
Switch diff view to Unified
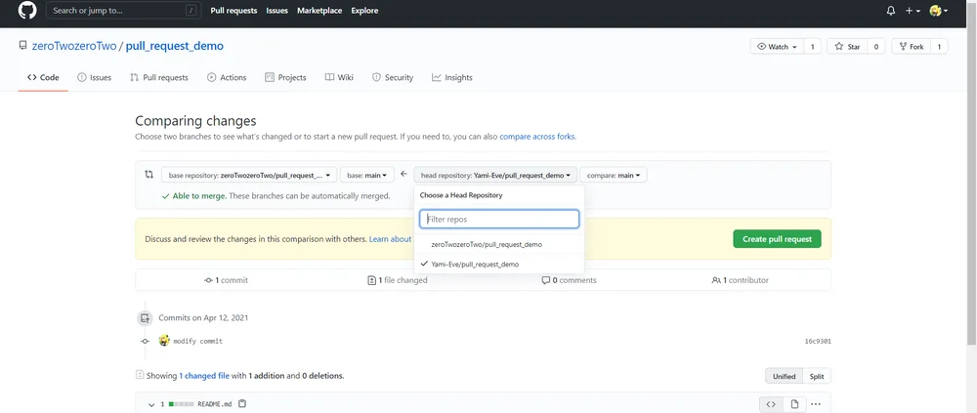click(784, 376)
